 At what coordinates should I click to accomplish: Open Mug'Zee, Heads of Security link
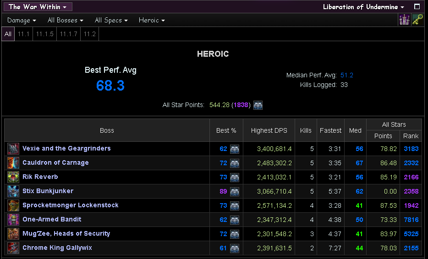pyautogui.click(x=66, y=233)
